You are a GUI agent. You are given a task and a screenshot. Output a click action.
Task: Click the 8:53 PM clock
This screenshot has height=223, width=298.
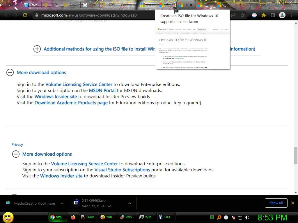click(272, 217)
